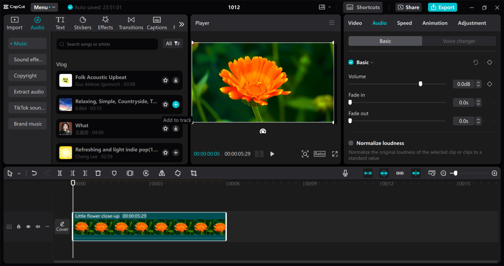
Task: Click the Fade in slider handle
Action: (350, 102)
